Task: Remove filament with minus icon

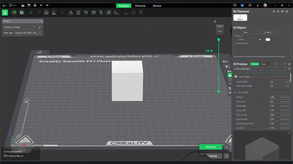Action: point(278,11)
